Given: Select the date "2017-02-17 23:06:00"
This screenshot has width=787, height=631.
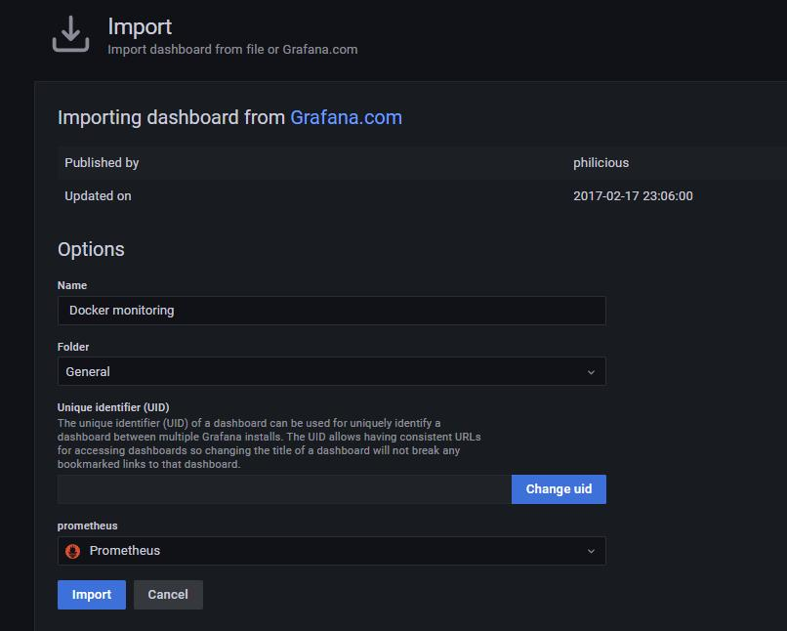Looking at the screenshot, I should 633,195.
